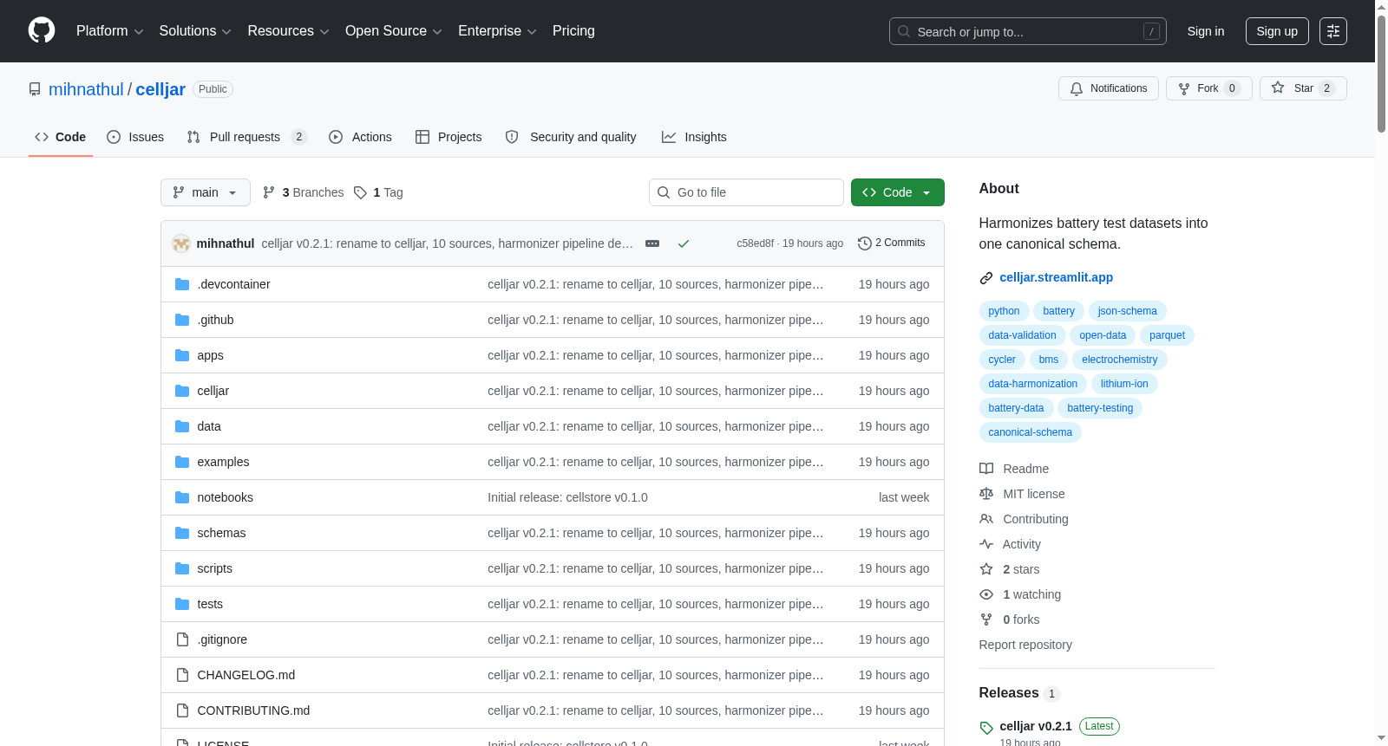Open the .devcontainer folder
The width and height of the screenshot is (1388, 746).
(233, 284)
